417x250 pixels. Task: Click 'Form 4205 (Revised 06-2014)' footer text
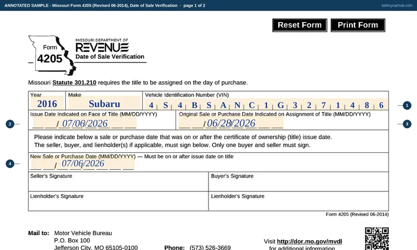coord(357,214)
